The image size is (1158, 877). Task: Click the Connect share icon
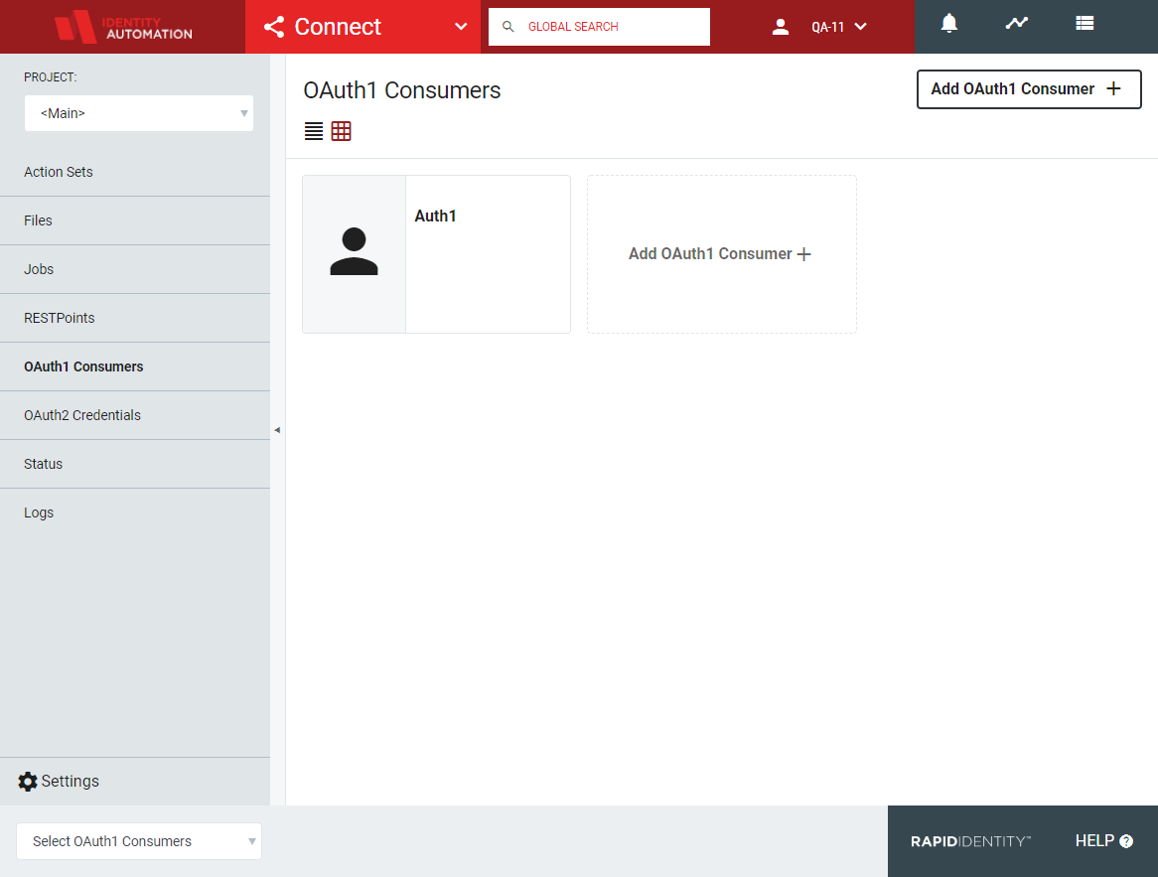(x=274, y=28)
